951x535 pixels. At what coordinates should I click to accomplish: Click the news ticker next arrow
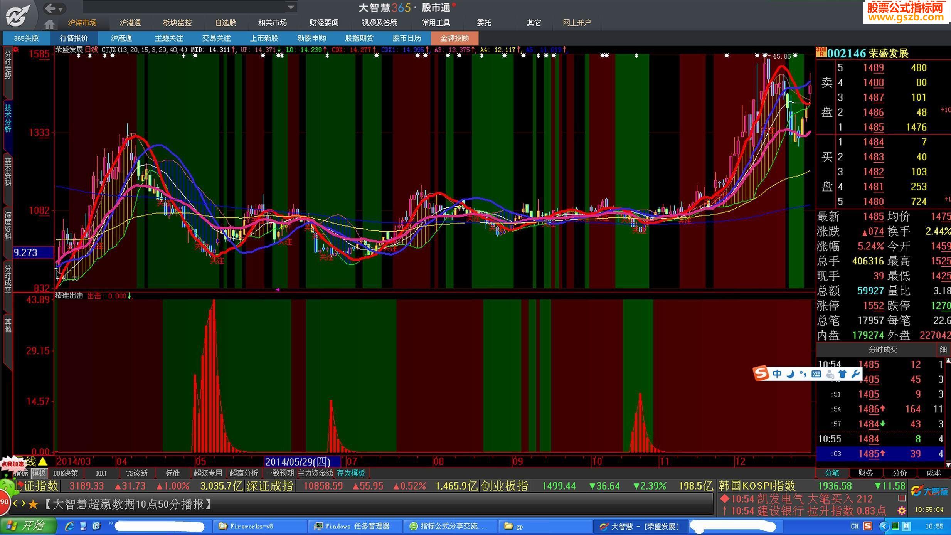point(24,503)
